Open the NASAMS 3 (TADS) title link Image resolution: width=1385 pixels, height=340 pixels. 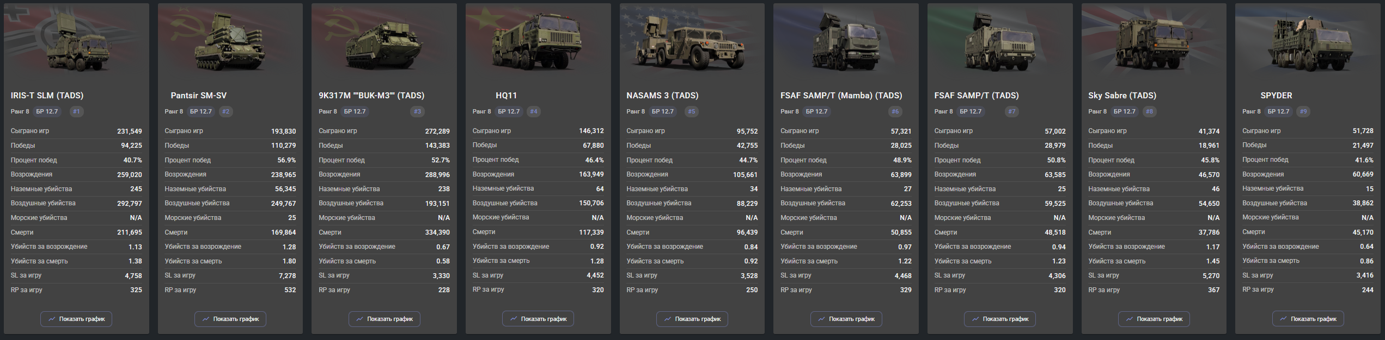[662, 96]
